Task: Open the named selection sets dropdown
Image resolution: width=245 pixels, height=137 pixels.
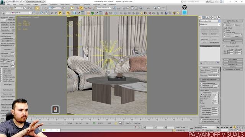Action: [x=104, y=8]
